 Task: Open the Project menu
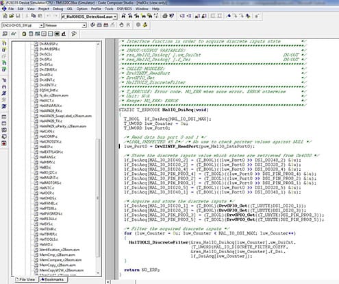click(x=44, y=9)
